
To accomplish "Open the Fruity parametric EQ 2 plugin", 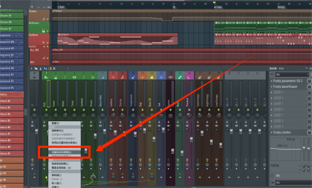I will pos(288,81).
